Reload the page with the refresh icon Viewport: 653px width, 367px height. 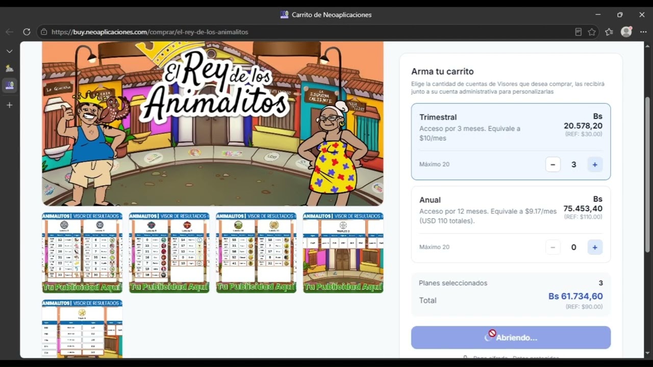[27, 32]
